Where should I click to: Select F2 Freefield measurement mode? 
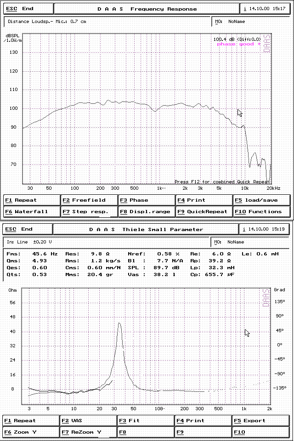(89, 200)
